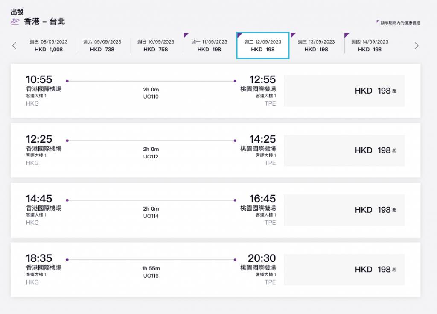Show earlier dates with left arrow
Screen dimensions: 437x314
[15, 46]
